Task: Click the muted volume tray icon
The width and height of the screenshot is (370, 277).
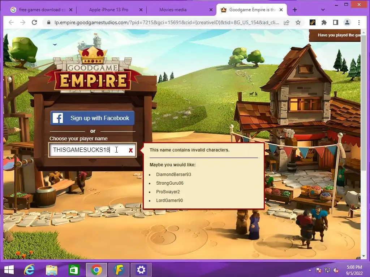Action: click(336, 270)
